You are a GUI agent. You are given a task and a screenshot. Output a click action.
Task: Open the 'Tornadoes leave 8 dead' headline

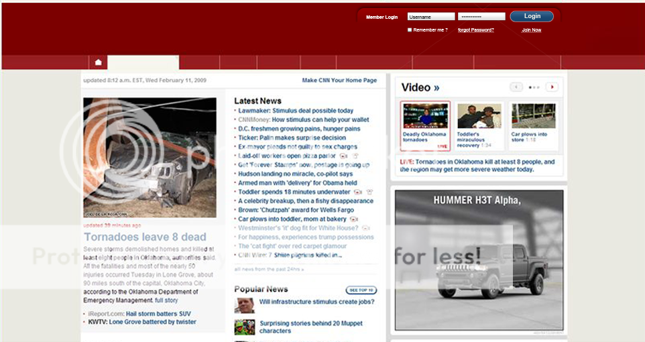click(x=145, y=237)
